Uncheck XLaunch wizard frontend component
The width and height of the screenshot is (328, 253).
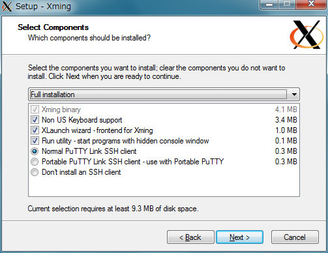(x=35, y=130)
